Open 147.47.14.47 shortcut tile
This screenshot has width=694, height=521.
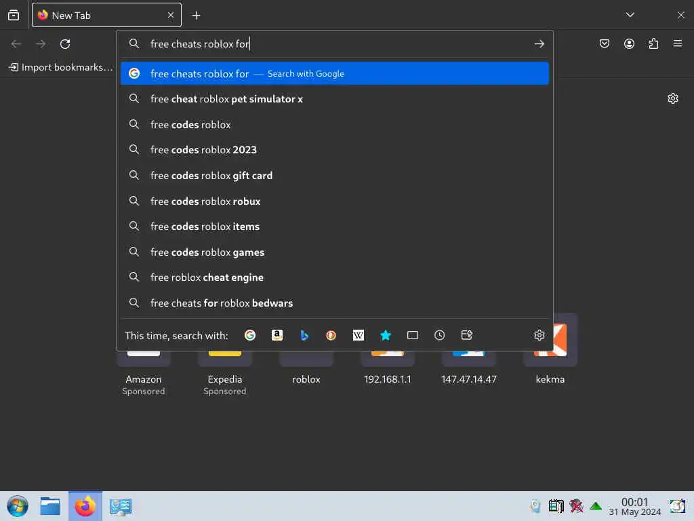[469, 370]
